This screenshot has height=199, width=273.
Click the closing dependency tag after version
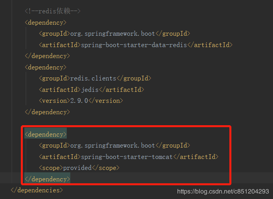tap(47, 112)
